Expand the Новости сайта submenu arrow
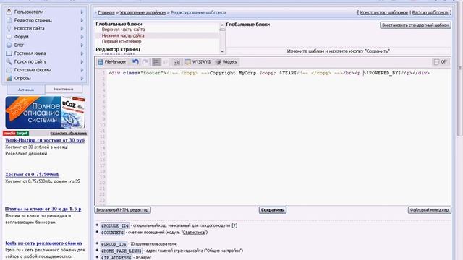The image size is (463, 260). tap(82, 28)
